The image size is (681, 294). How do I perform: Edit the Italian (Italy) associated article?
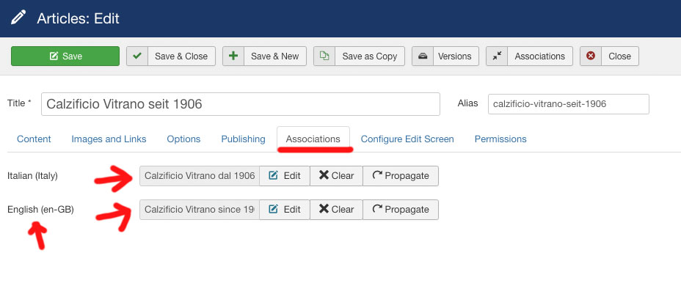tap(285, 176)
